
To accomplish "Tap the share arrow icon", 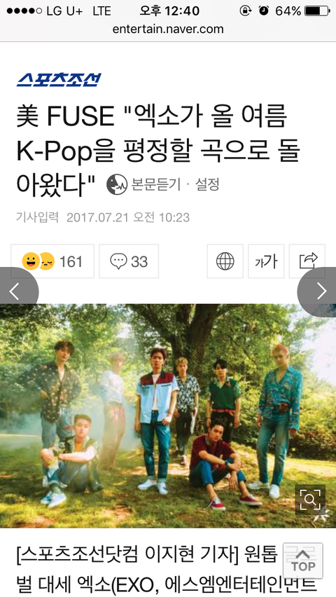I will click(307, 261).
